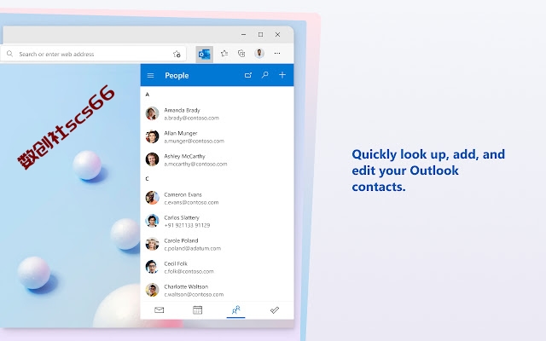The height and width of the screenshot is (341, 546).
Task: Switch to the To Do checkmark tab
Action: coord(275,309)
